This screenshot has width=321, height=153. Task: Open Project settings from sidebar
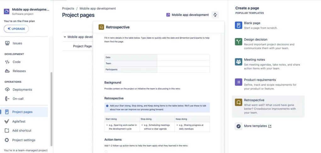tap(24, 140)
